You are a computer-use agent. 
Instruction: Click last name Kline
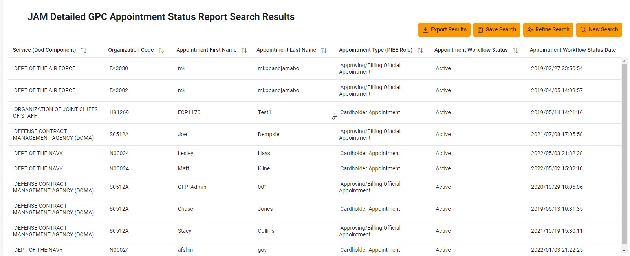(x=264, y=168)
